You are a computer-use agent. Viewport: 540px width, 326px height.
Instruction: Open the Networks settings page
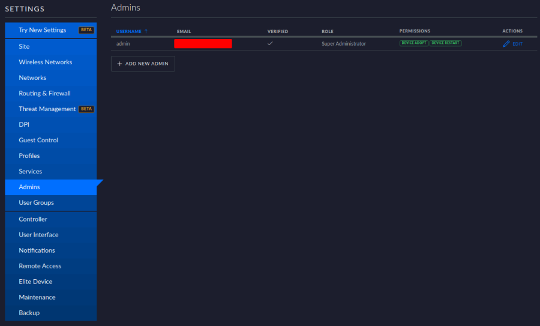tap(32, 77)
